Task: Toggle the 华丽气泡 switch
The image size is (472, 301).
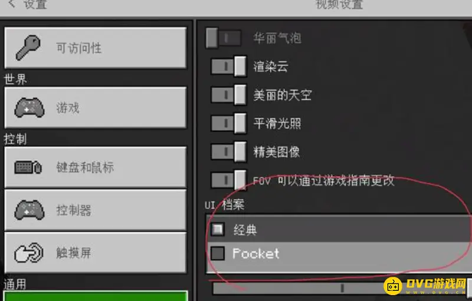Action: point(224,38)
